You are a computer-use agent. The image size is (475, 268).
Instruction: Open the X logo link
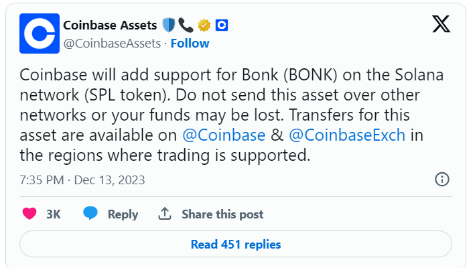pyautogui.click(x=441, y=24)
